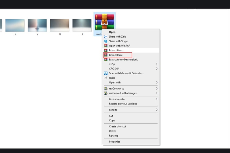Viewport: 230px width, 153px height.
Task: Click the file name label 7
Action: coord(38,34)
